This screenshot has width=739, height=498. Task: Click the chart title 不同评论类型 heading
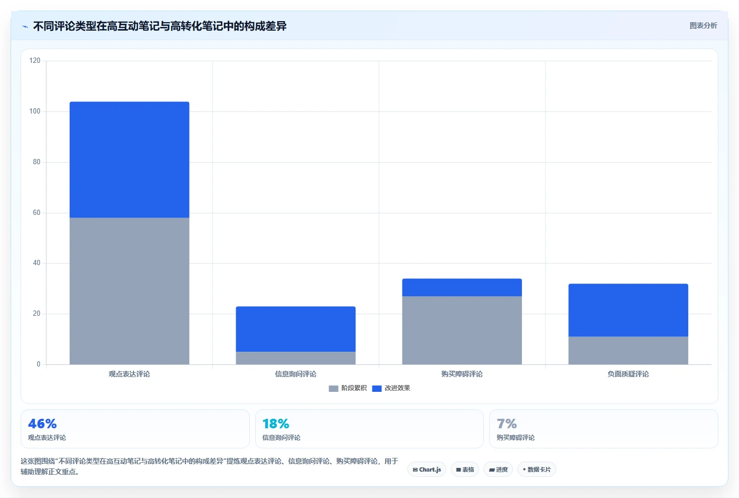[160, 26]
